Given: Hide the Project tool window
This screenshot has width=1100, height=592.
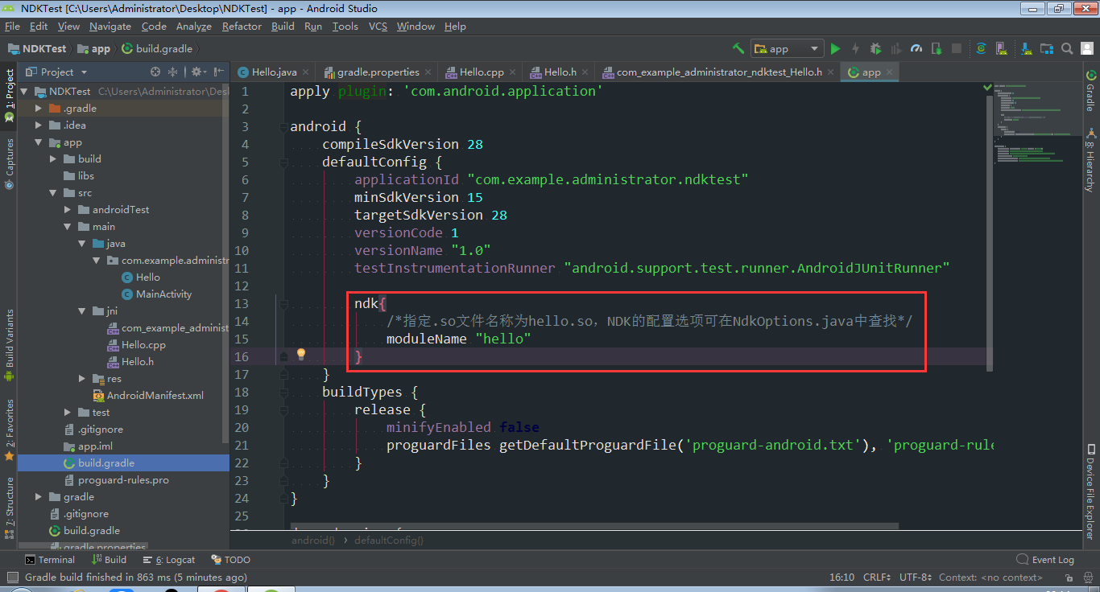Looking at the screenshot, I should click(218, 72).
